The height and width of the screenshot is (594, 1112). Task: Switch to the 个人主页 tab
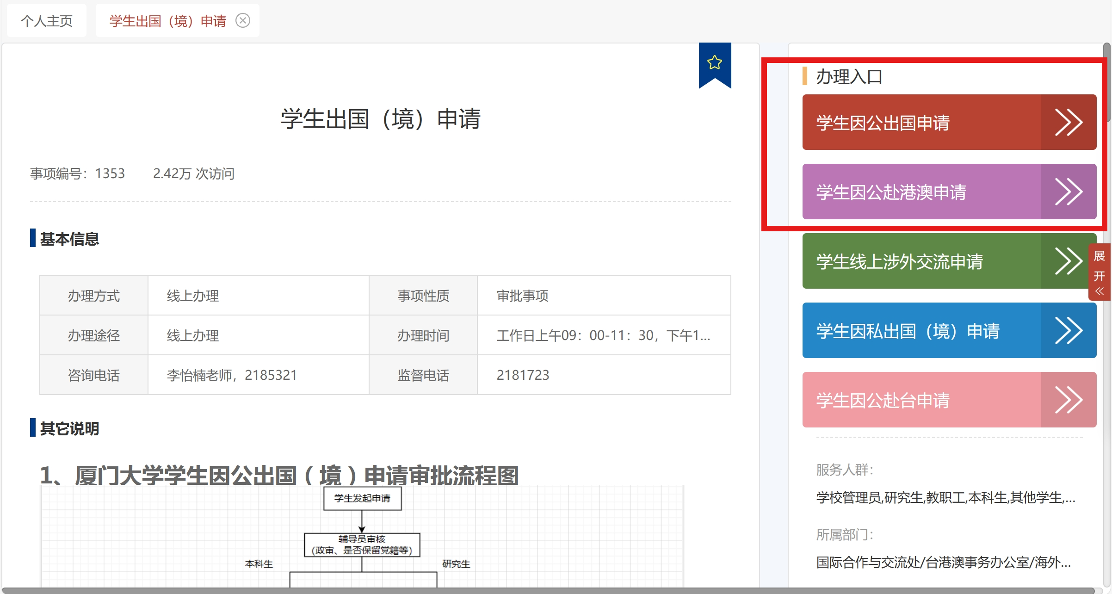click(47, 21)
